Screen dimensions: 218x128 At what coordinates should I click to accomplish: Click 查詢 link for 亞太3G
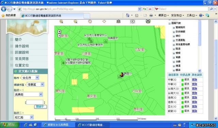click(x=194, y=106)
